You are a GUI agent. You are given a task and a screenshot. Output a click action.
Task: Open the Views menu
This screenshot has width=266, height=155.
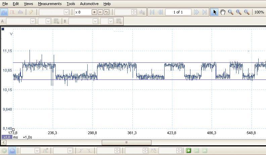[x=28, y=4]
